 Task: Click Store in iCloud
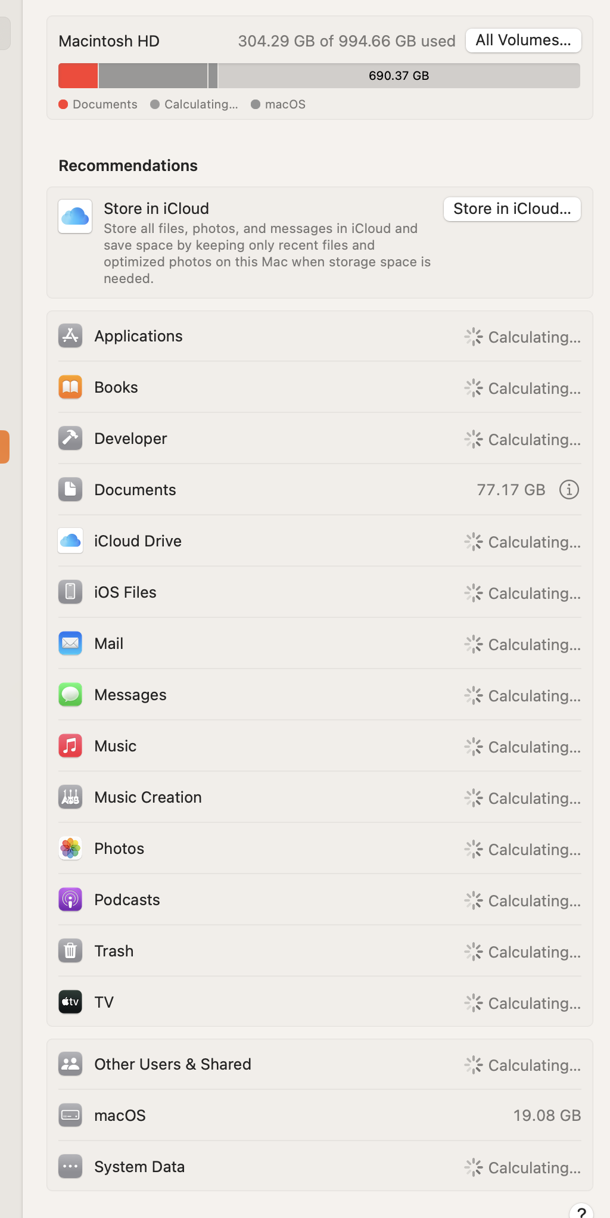[x=512, y=209]
